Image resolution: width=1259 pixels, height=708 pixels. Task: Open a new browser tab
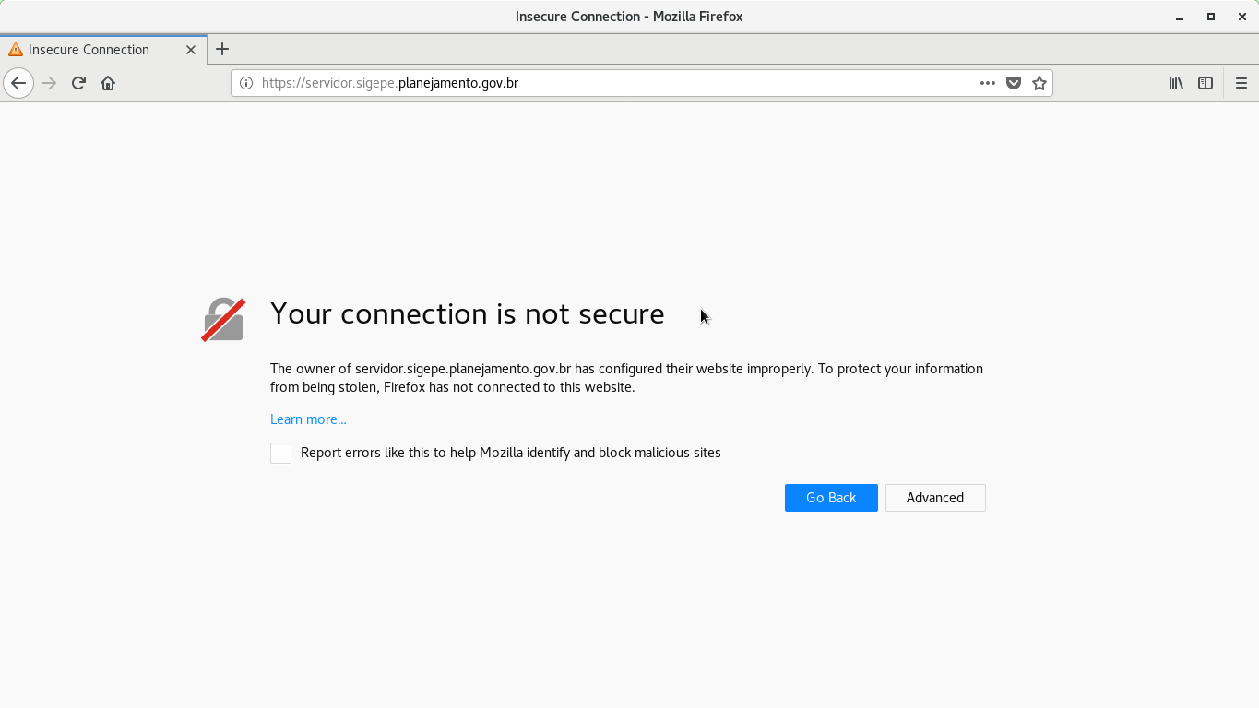pos(221,49)
